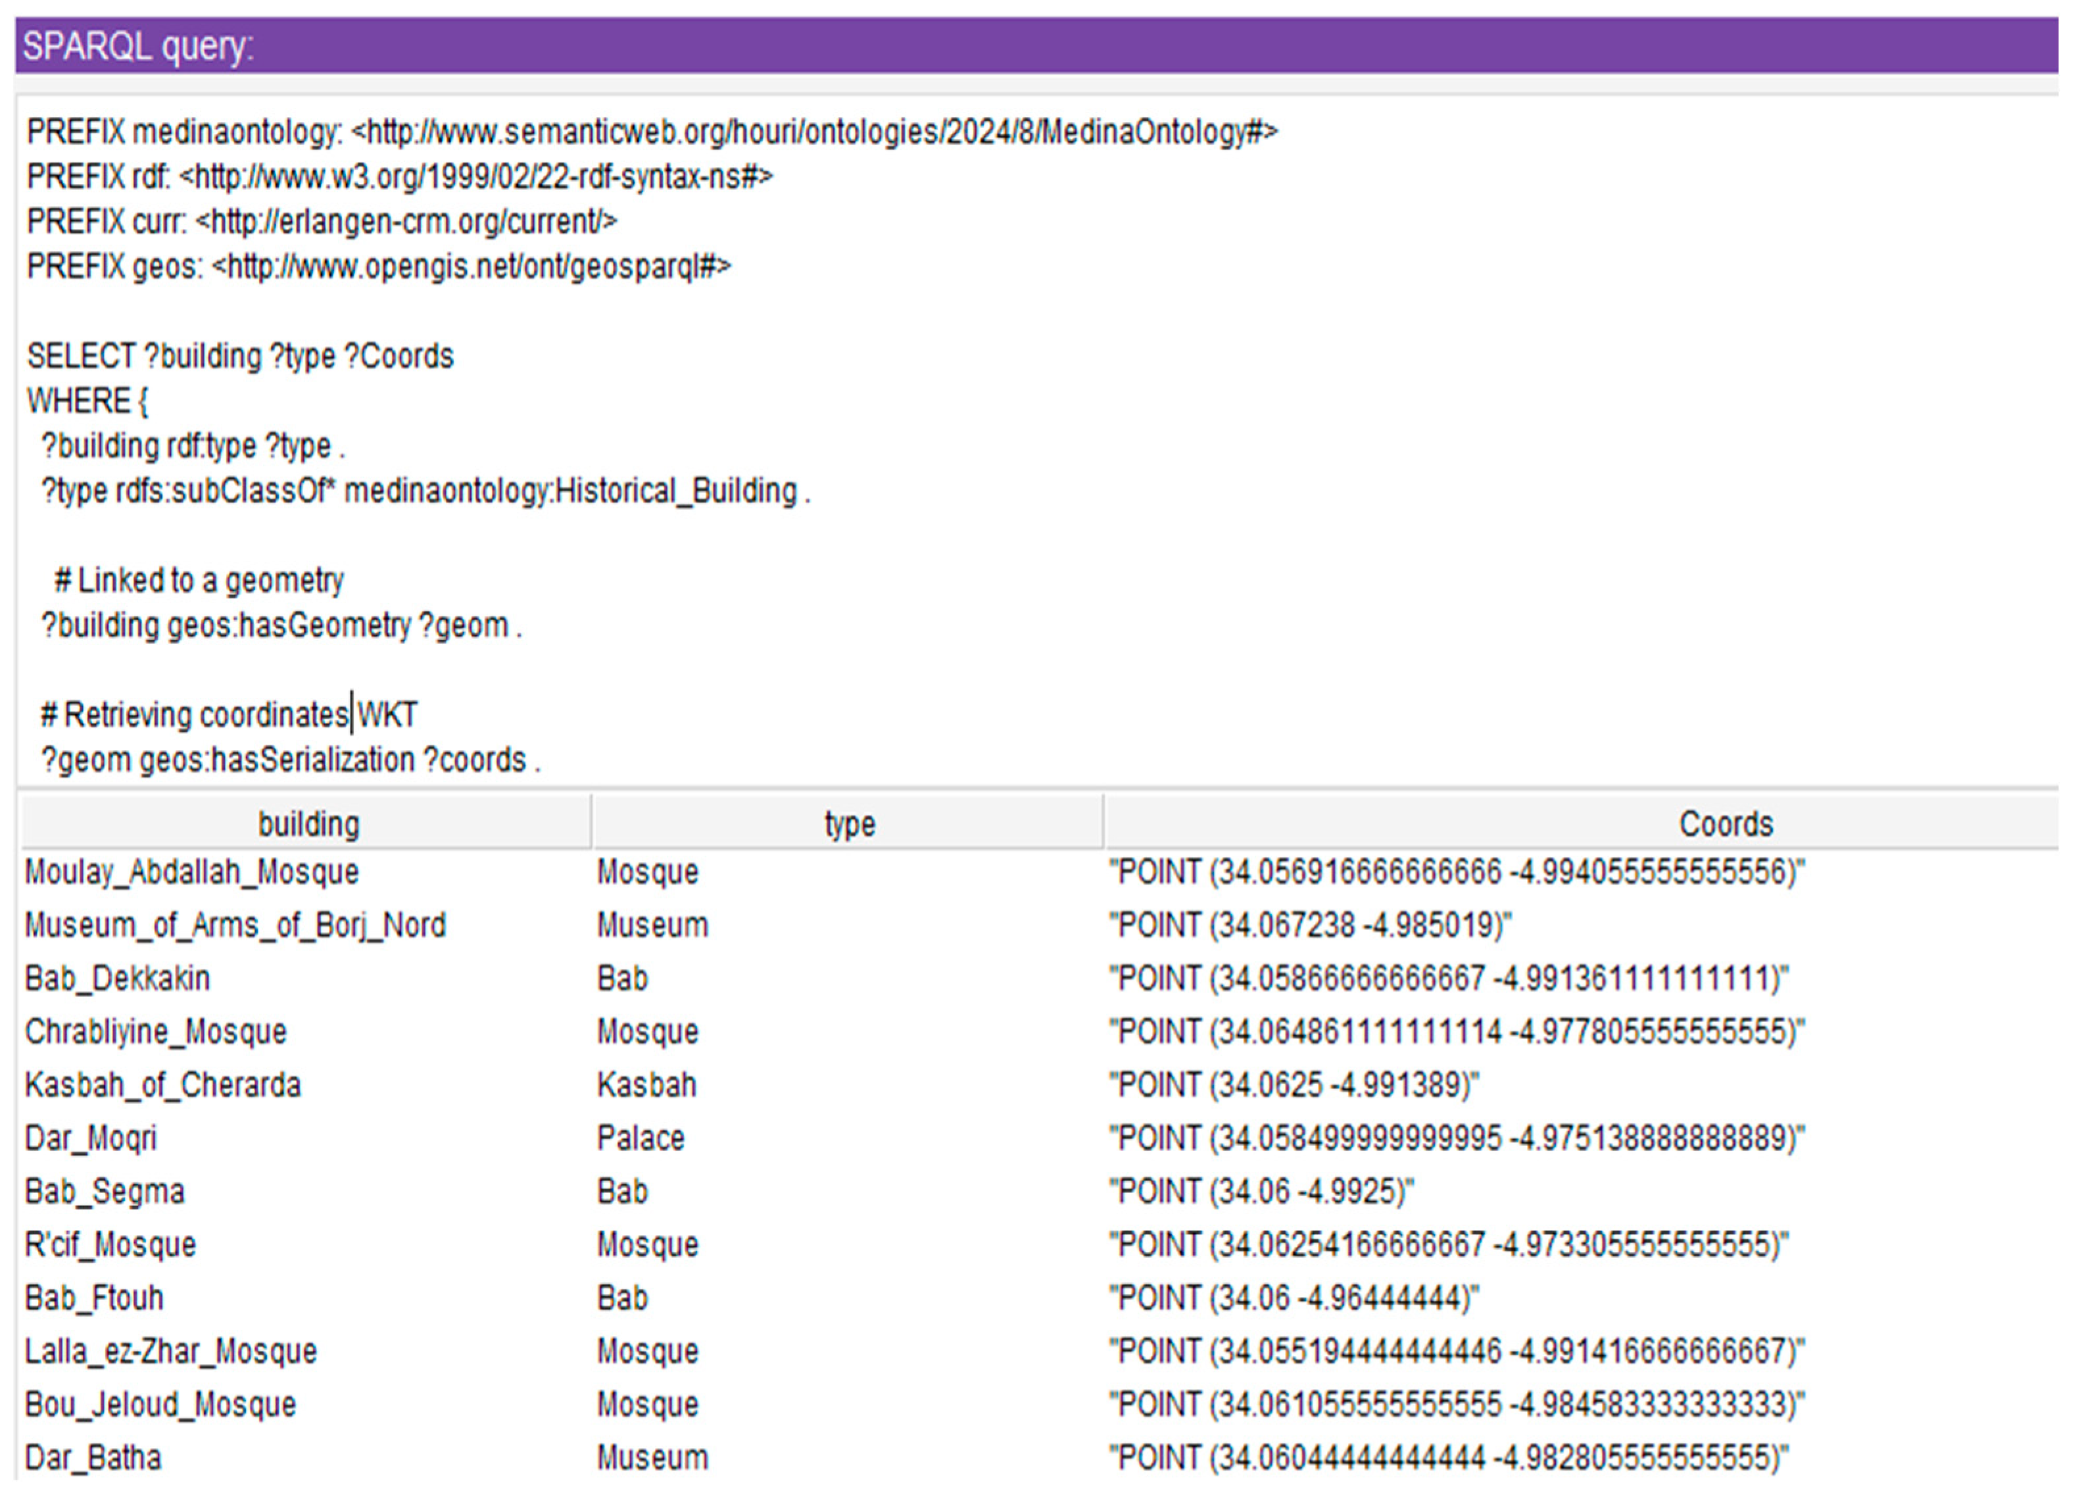Click the Kasbah type cell
Image resolution: width=2076 pixels, height=1512 pixels.
point(646,1085)
